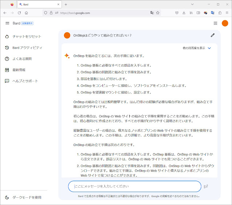232x205 pixels.
Task: Click the line 'OnStep を組み立てるには'
Action: (109, 56)
